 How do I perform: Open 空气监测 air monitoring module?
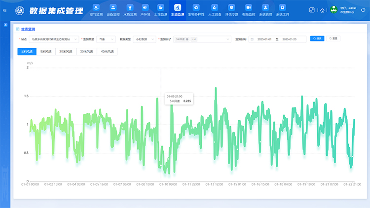[x=96, y=10]
